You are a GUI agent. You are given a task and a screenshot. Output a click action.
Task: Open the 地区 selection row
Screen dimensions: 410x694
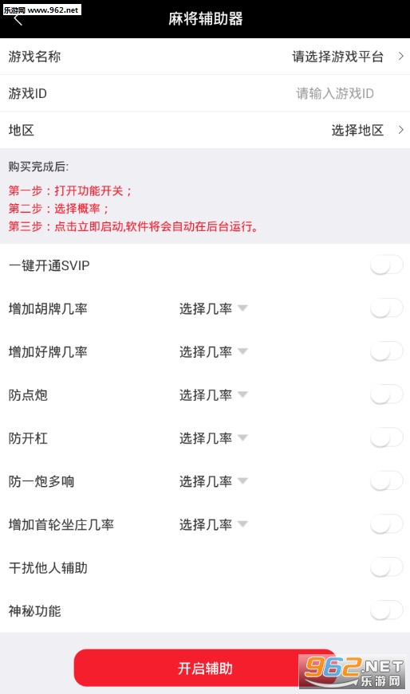pos(205,130)
